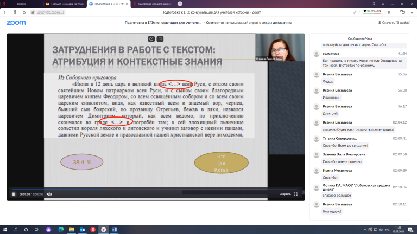Click the share/pop-out icon above the slide
The height and width of the screenshot is (234, 417).
click(x=151, y=39)
